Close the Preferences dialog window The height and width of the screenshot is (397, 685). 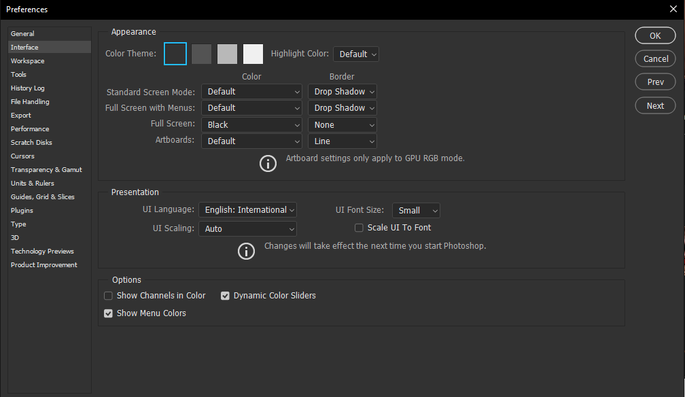(x=673, y=9)
